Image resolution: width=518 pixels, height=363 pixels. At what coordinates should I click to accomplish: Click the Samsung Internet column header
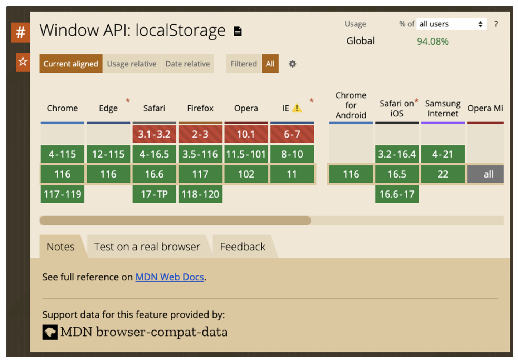(443, 109)
